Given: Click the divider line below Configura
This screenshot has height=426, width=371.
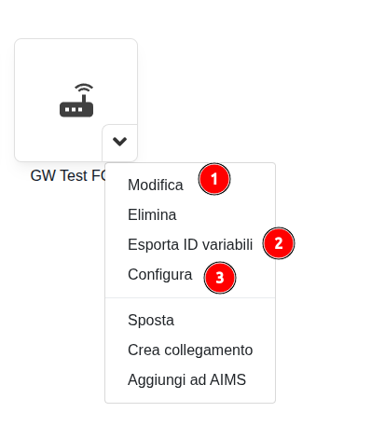Looking at the screenshot, I should click(x=190, y=297).
